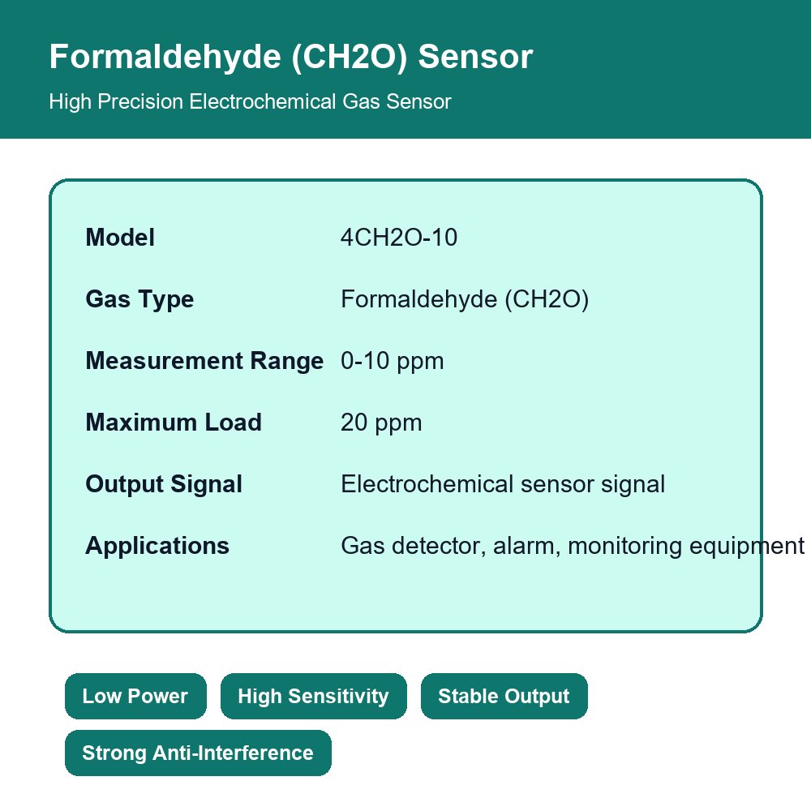Image resolution: width=811 pixels, height=811 pixels.
Task: Click the Formaldehyde (CH2O) Sensor heading
Action: coord(290,57)
